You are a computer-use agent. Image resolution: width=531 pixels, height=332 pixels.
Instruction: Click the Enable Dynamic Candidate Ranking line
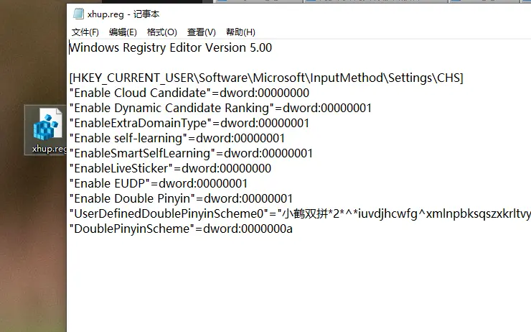pos(220,108)
